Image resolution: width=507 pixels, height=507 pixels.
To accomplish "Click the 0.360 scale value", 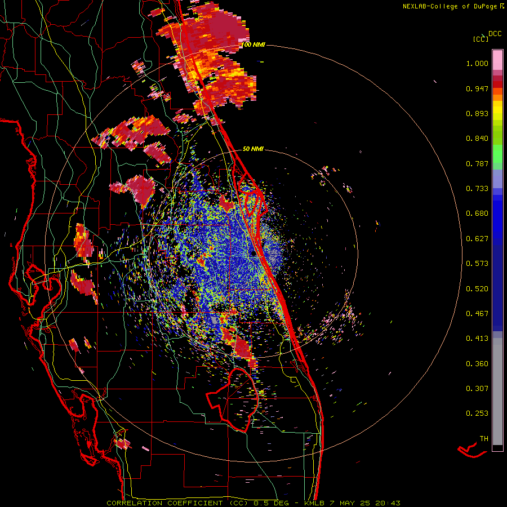I will [477, 364].
